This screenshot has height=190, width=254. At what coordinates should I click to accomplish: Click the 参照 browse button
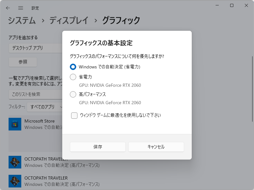pos(23,62)
